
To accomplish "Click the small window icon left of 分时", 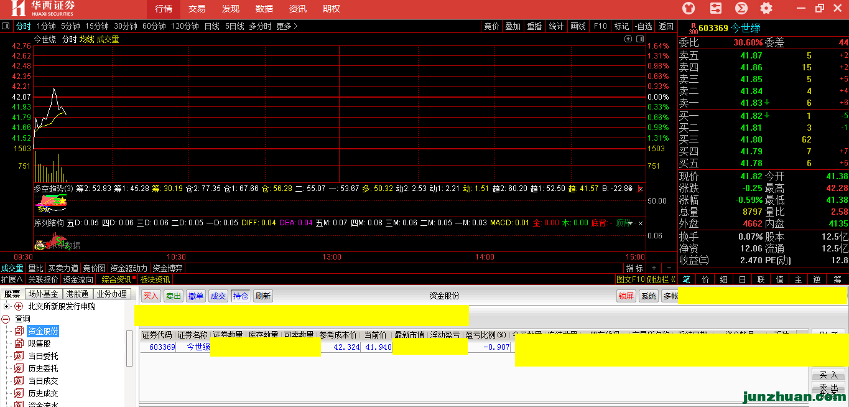I will coord(6,26).
